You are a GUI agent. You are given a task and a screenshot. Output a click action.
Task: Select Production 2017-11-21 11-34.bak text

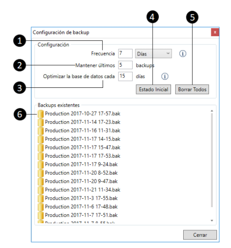pos(82,190)
